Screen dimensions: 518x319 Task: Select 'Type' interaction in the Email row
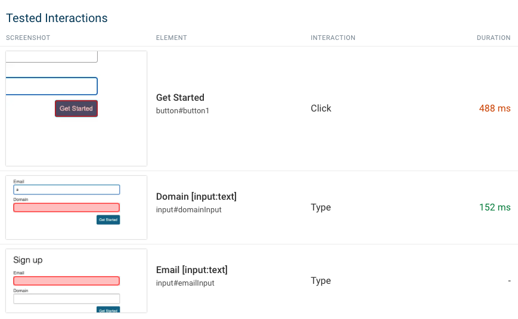pyautogui.click(x=321, y=281)
